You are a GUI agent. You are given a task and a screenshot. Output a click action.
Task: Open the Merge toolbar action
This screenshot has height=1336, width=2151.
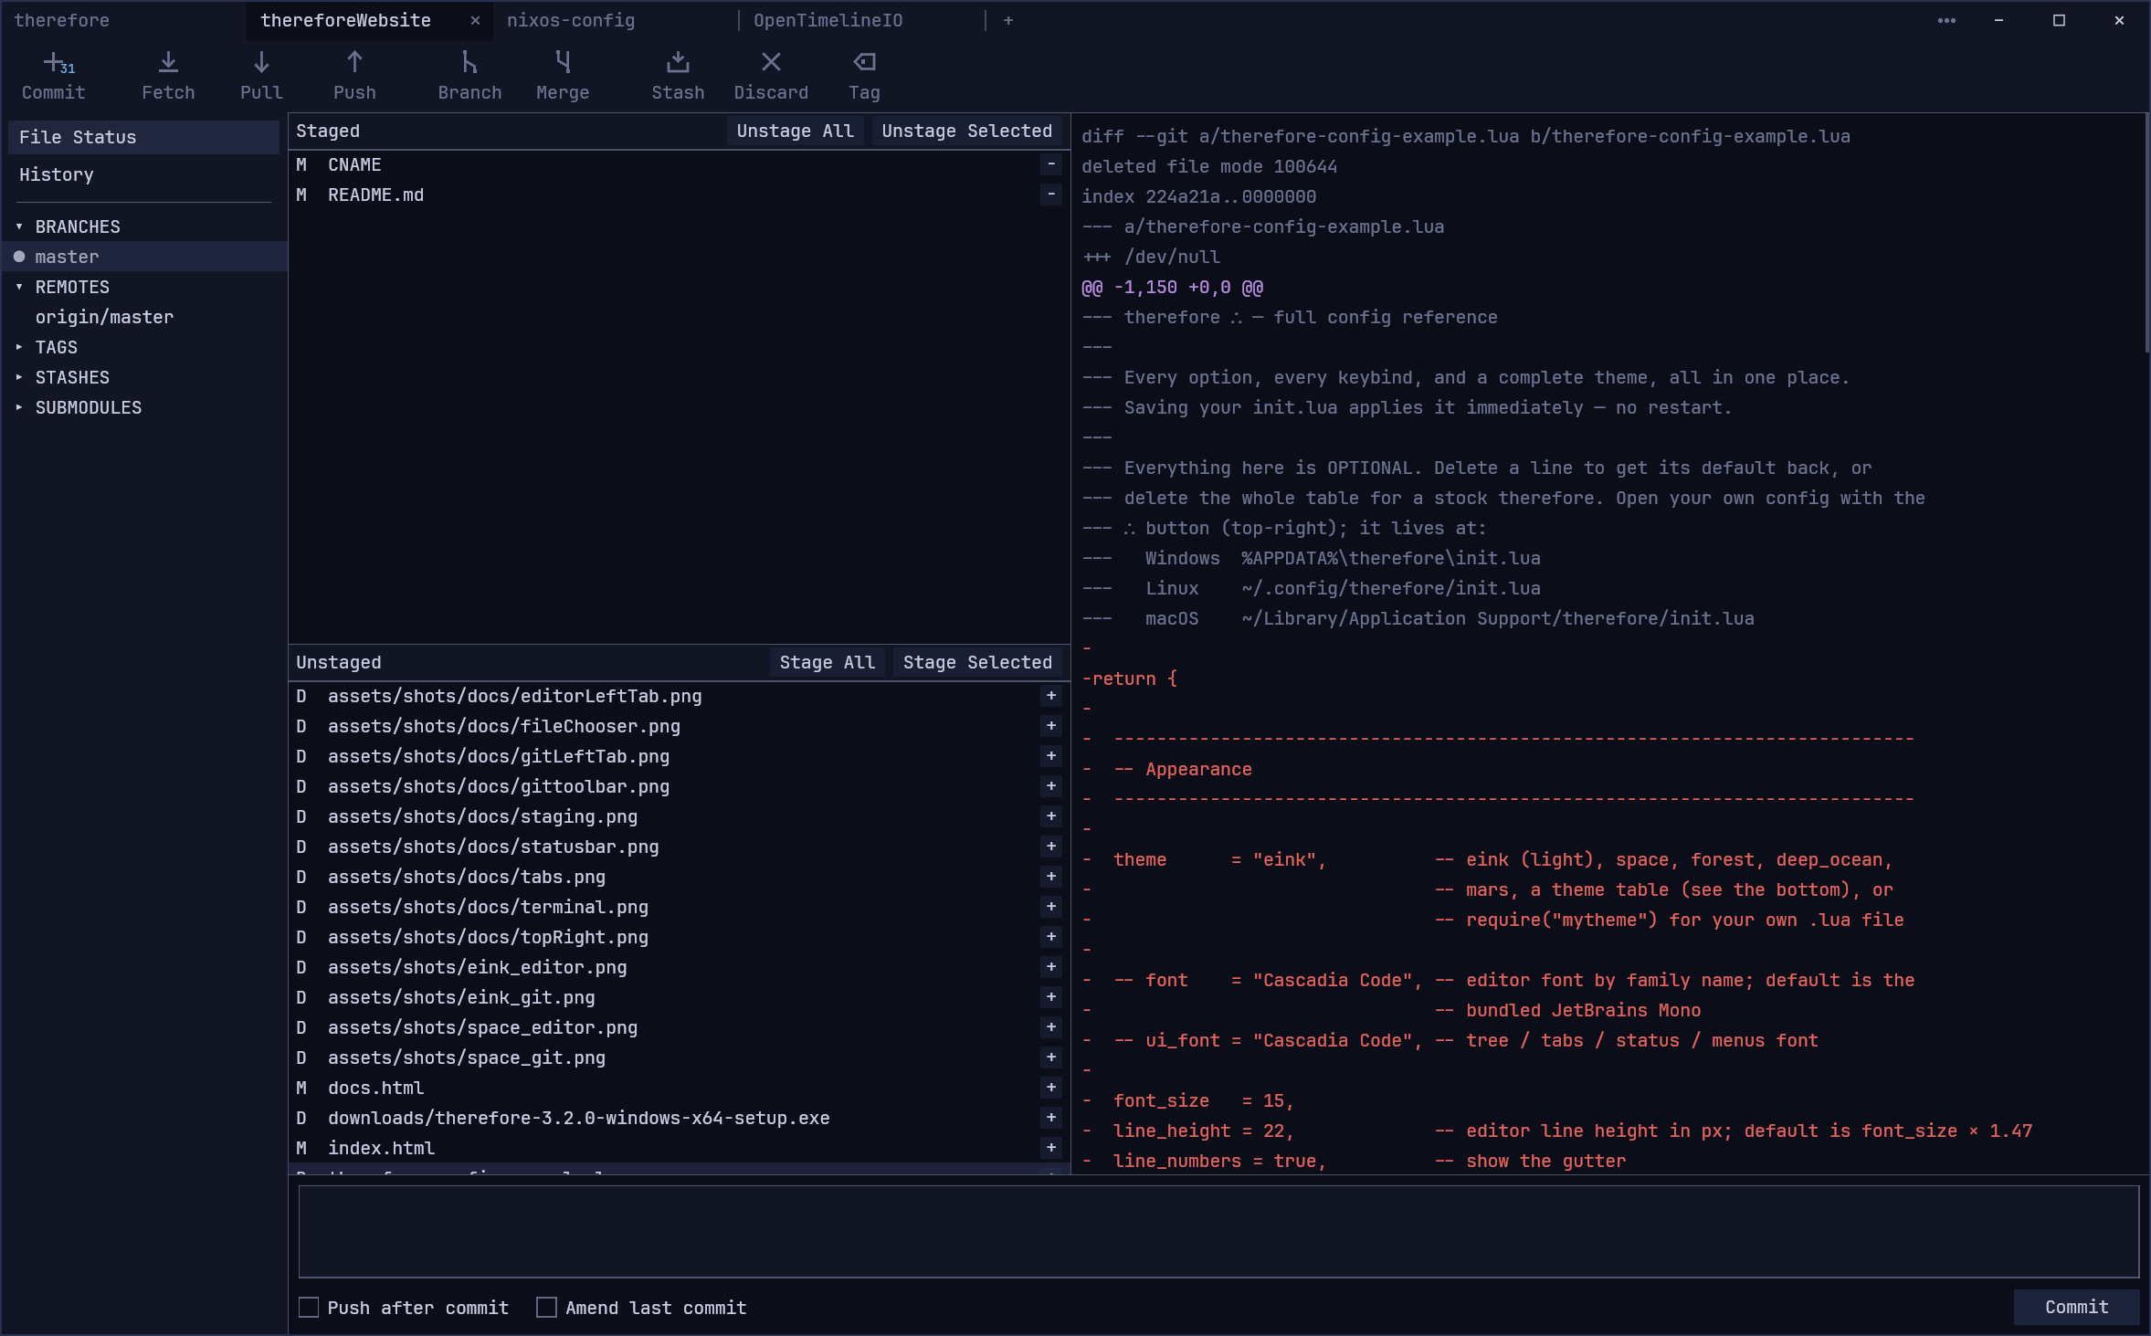563,76
